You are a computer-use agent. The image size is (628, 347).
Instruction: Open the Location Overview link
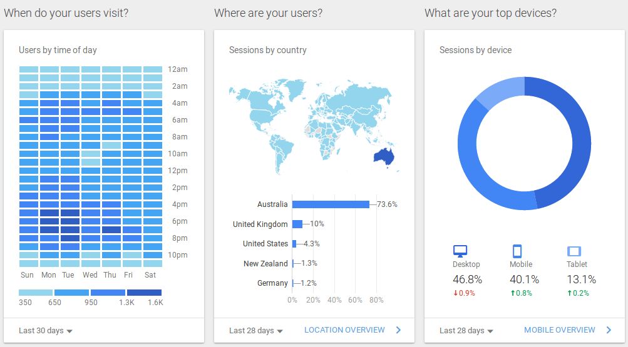[344, 330]
